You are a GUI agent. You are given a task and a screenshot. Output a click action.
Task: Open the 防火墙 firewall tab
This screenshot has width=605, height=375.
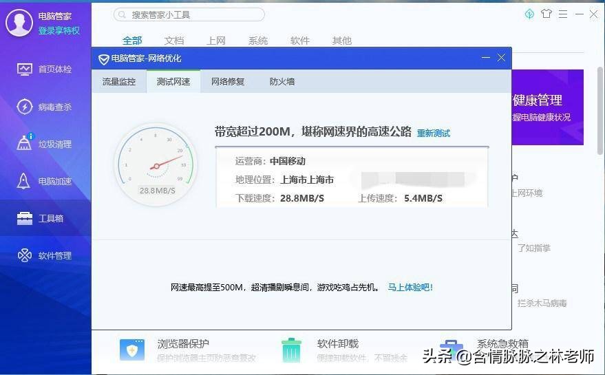pyautogui.click(x=282, y=82)
